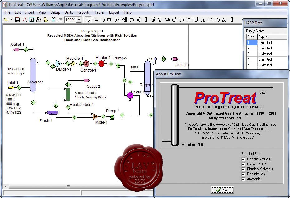Open the Export menu
The image size is (290, 198).
[x=114, y=12]
